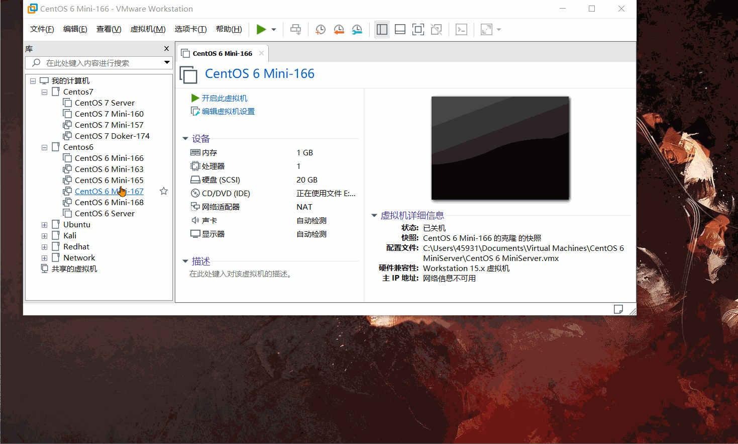Image resolution: width=738 pixels, height=444 pixels.
Task: Close the CentOS 6 Mini-166 tab
Action: [x=261, y=53]
